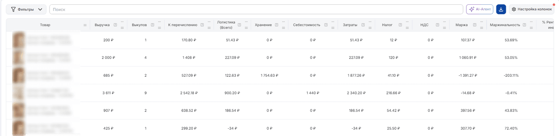Screen dimensions: 559x136
Task: Open the НДС column three-dots menu
Action: [444, 22]
